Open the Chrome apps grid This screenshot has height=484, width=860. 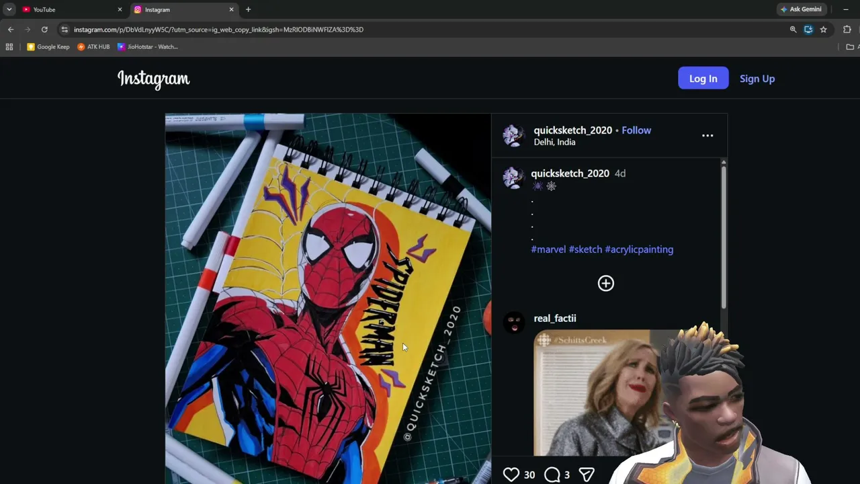(x=9, y=47)
